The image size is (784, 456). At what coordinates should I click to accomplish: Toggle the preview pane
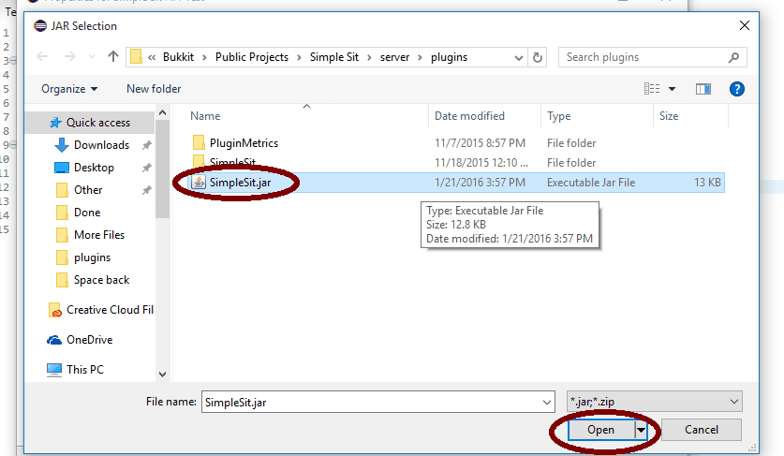coord(703,89)
